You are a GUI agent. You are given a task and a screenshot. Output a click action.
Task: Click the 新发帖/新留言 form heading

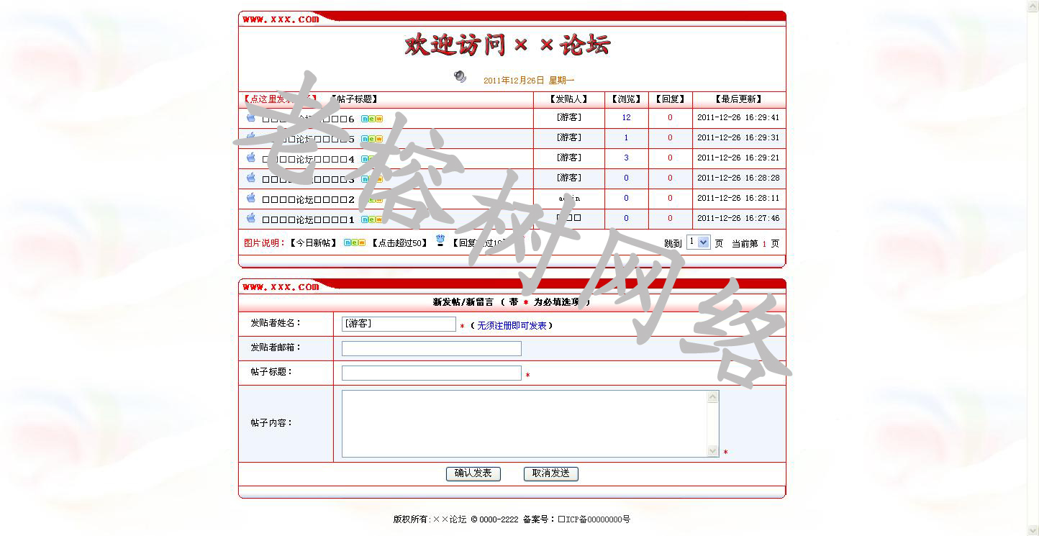pyautogui.click(x=463, y=302)
